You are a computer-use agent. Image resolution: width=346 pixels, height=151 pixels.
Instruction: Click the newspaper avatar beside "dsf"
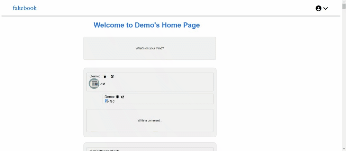click(94, 83)
